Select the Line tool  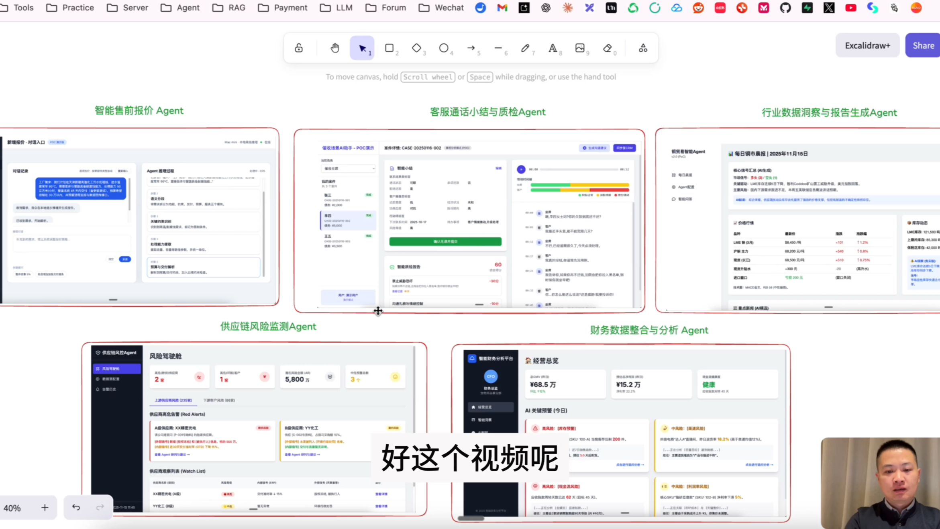click(498, 48)
